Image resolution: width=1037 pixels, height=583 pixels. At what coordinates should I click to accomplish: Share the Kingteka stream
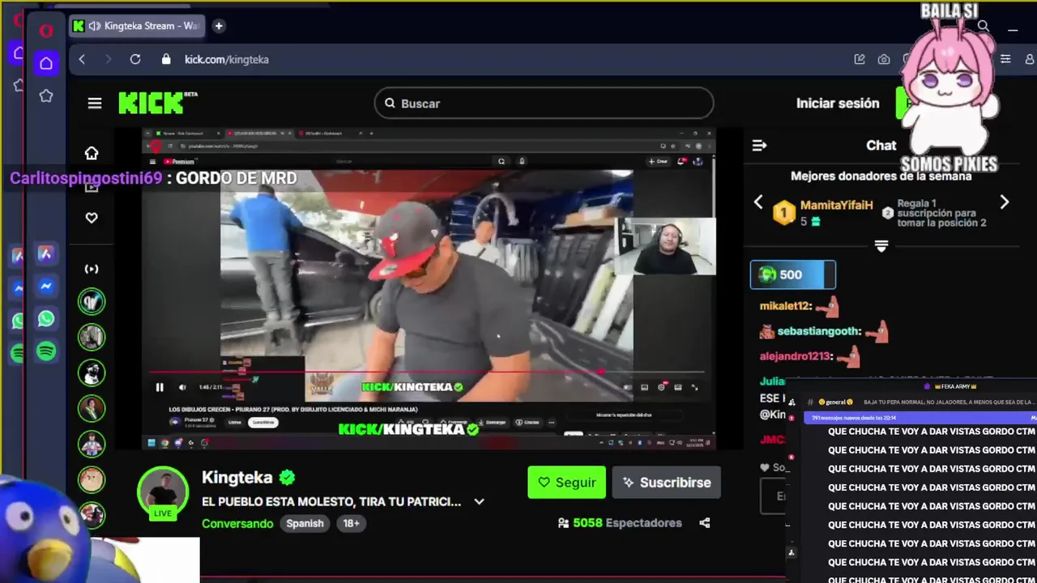[x=705, y=523]
